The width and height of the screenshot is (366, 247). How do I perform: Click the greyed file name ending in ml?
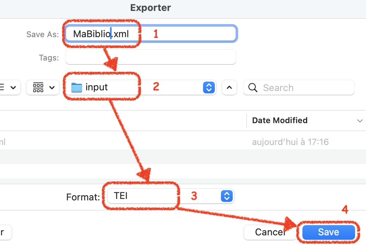(3, 142)
